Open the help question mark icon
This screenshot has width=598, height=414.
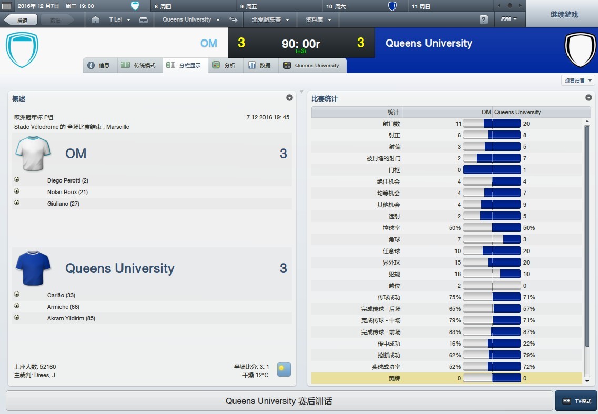coord(483,19)
